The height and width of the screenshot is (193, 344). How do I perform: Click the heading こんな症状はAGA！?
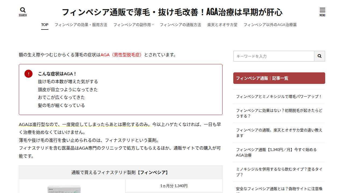pos(58,74)
